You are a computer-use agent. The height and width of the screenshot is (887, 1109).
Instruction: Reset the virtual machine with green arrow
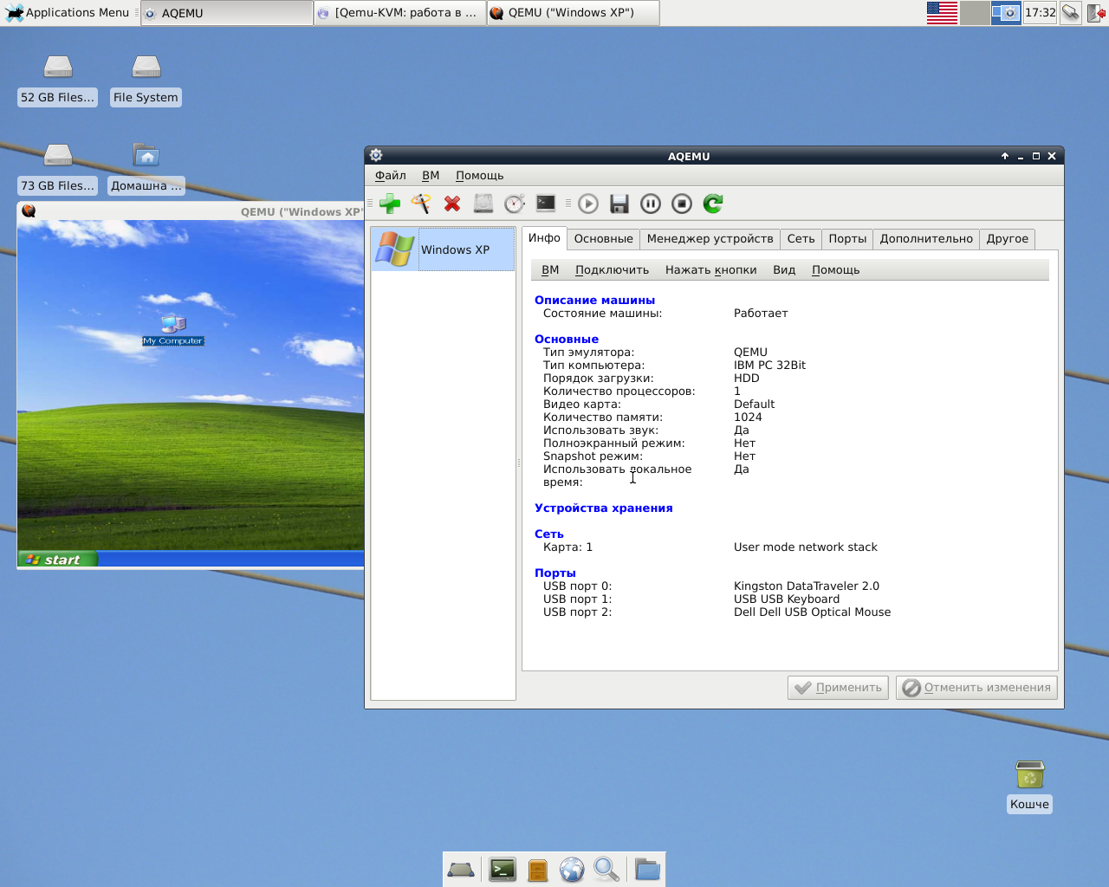pyautogui.click(x=713, y=204)
